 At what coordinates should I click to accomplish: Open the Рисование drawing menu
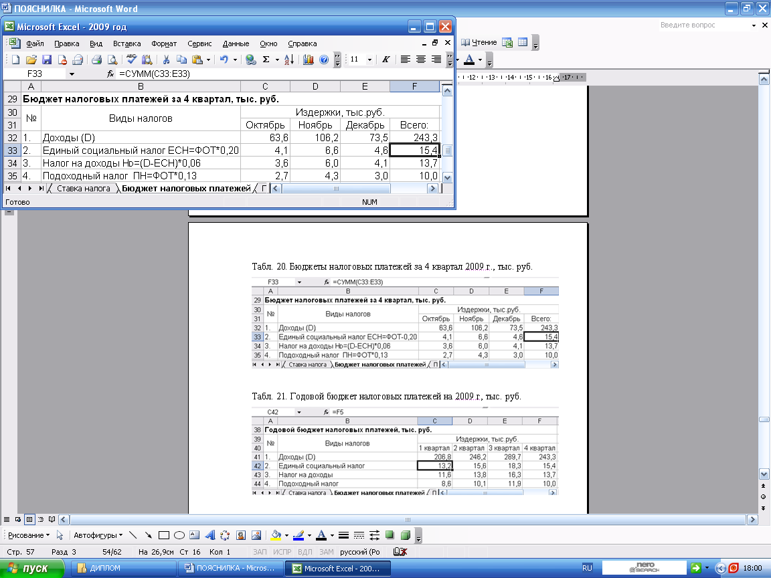29,535
